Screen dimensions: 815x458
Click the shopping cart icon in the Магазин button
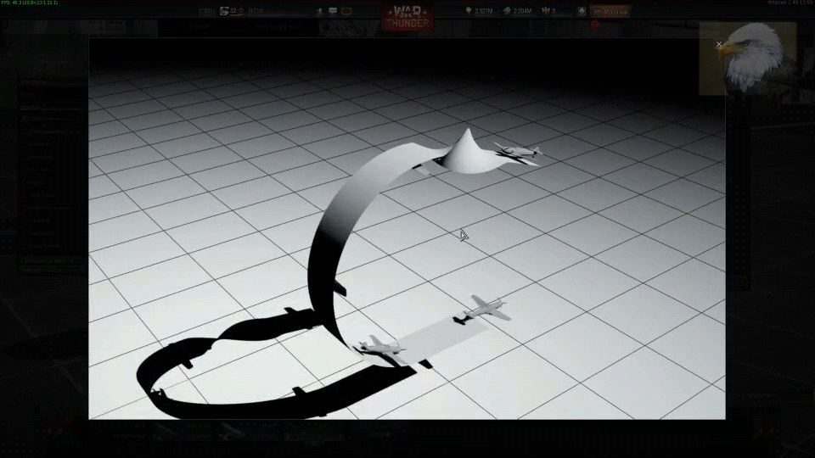click(596, 11)
